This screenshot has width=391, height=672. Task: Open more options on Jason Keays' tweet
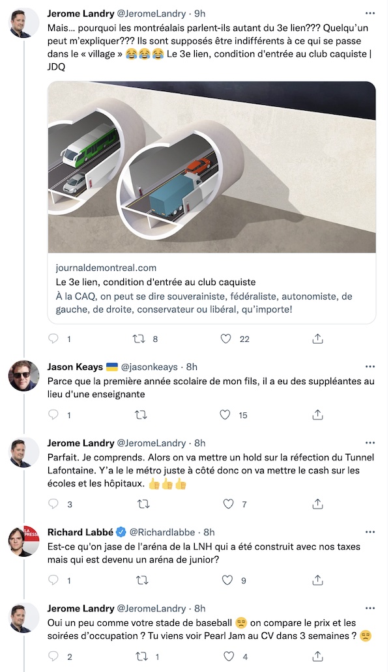[370, 367]
